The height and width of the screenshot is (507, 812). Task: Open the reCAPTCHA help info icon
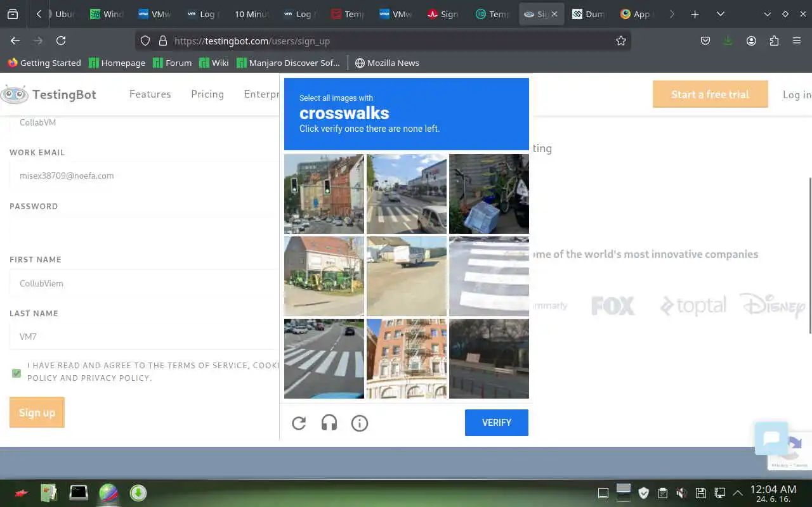(360, 423)
